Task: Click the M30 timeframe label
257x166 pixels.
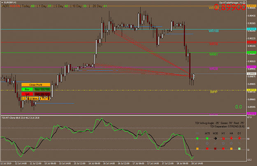Action: [x=215, y=134]
